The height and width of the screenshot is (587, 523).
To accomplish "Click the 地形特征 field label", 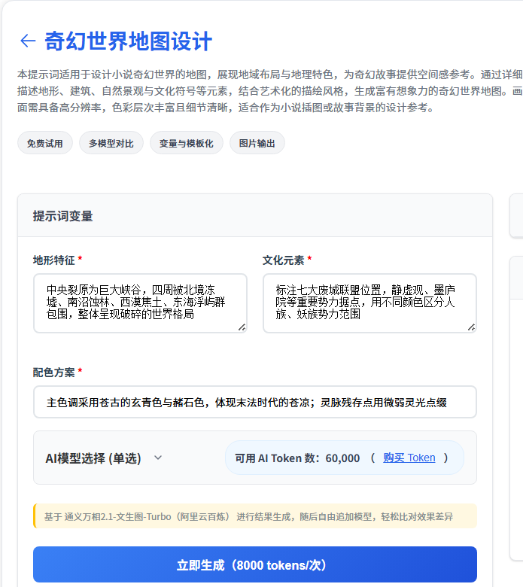I will click(53, 260).
